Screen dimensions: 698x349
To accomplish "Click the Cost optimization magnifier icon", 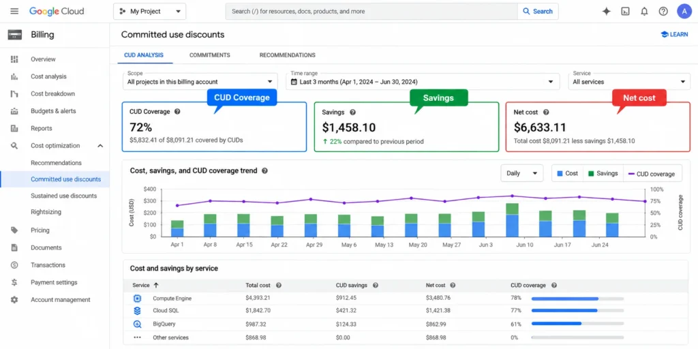I will point(14,146).
